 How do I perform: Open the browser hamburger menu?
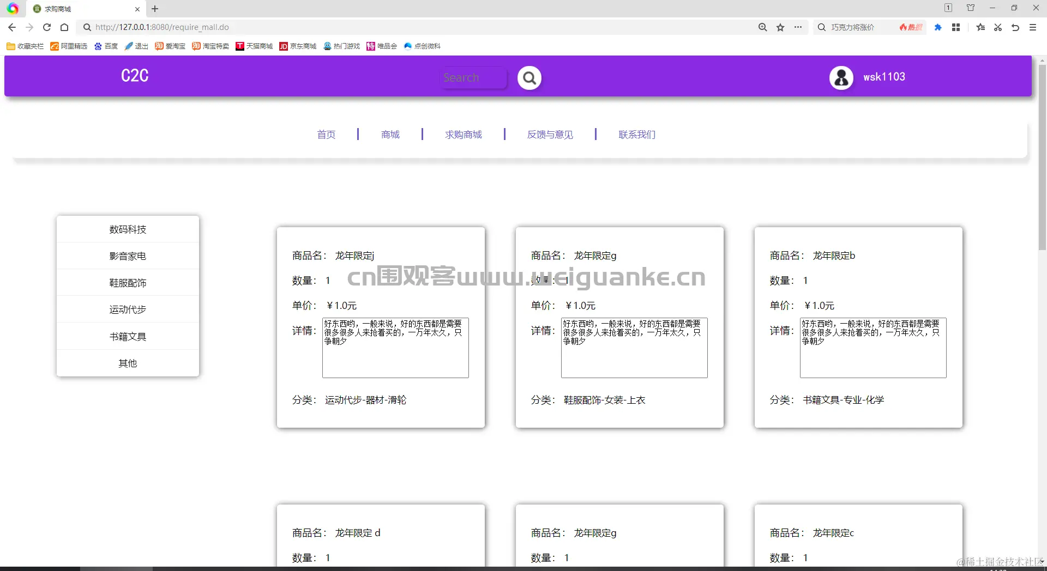click(x=1033, y=27)
